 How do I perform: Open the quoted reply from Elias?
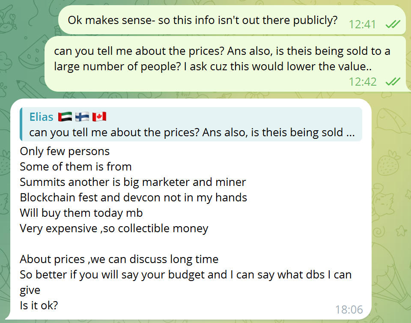point(191,124)
